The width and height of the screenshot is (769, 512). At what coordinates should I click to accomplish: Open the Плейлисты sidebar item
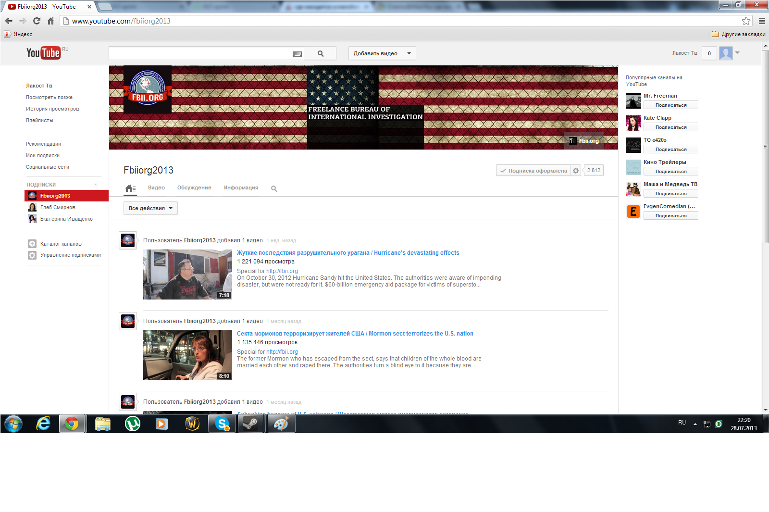click(x=39, y=120)
